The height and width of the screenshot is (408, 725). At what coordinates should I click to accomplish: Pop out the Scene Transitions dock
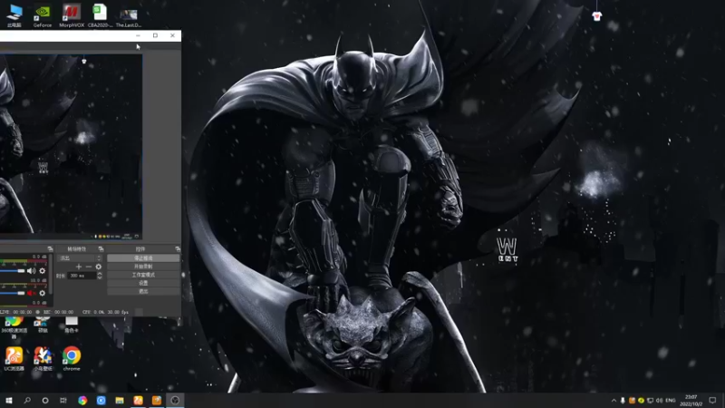[x=101, y=248]
